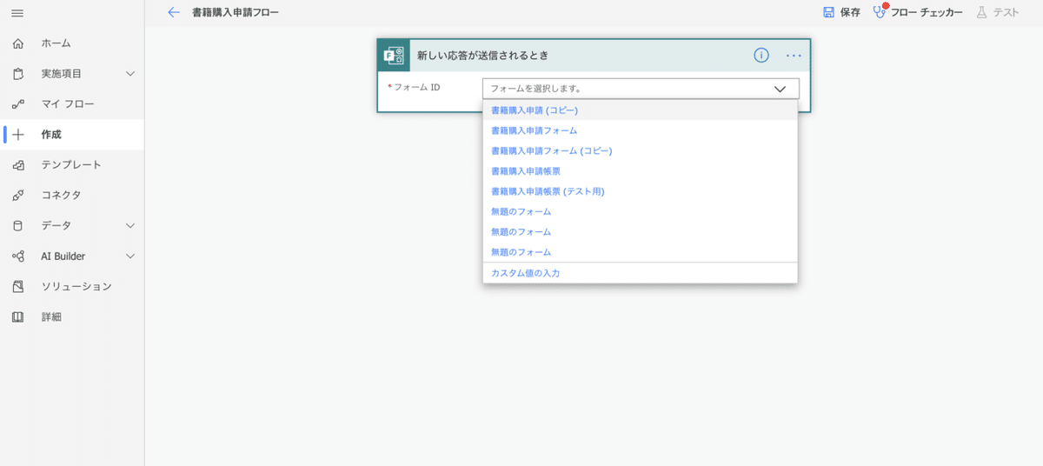
Task: Open the Flow Checker stethoscope icon
Action: point(880,13)
